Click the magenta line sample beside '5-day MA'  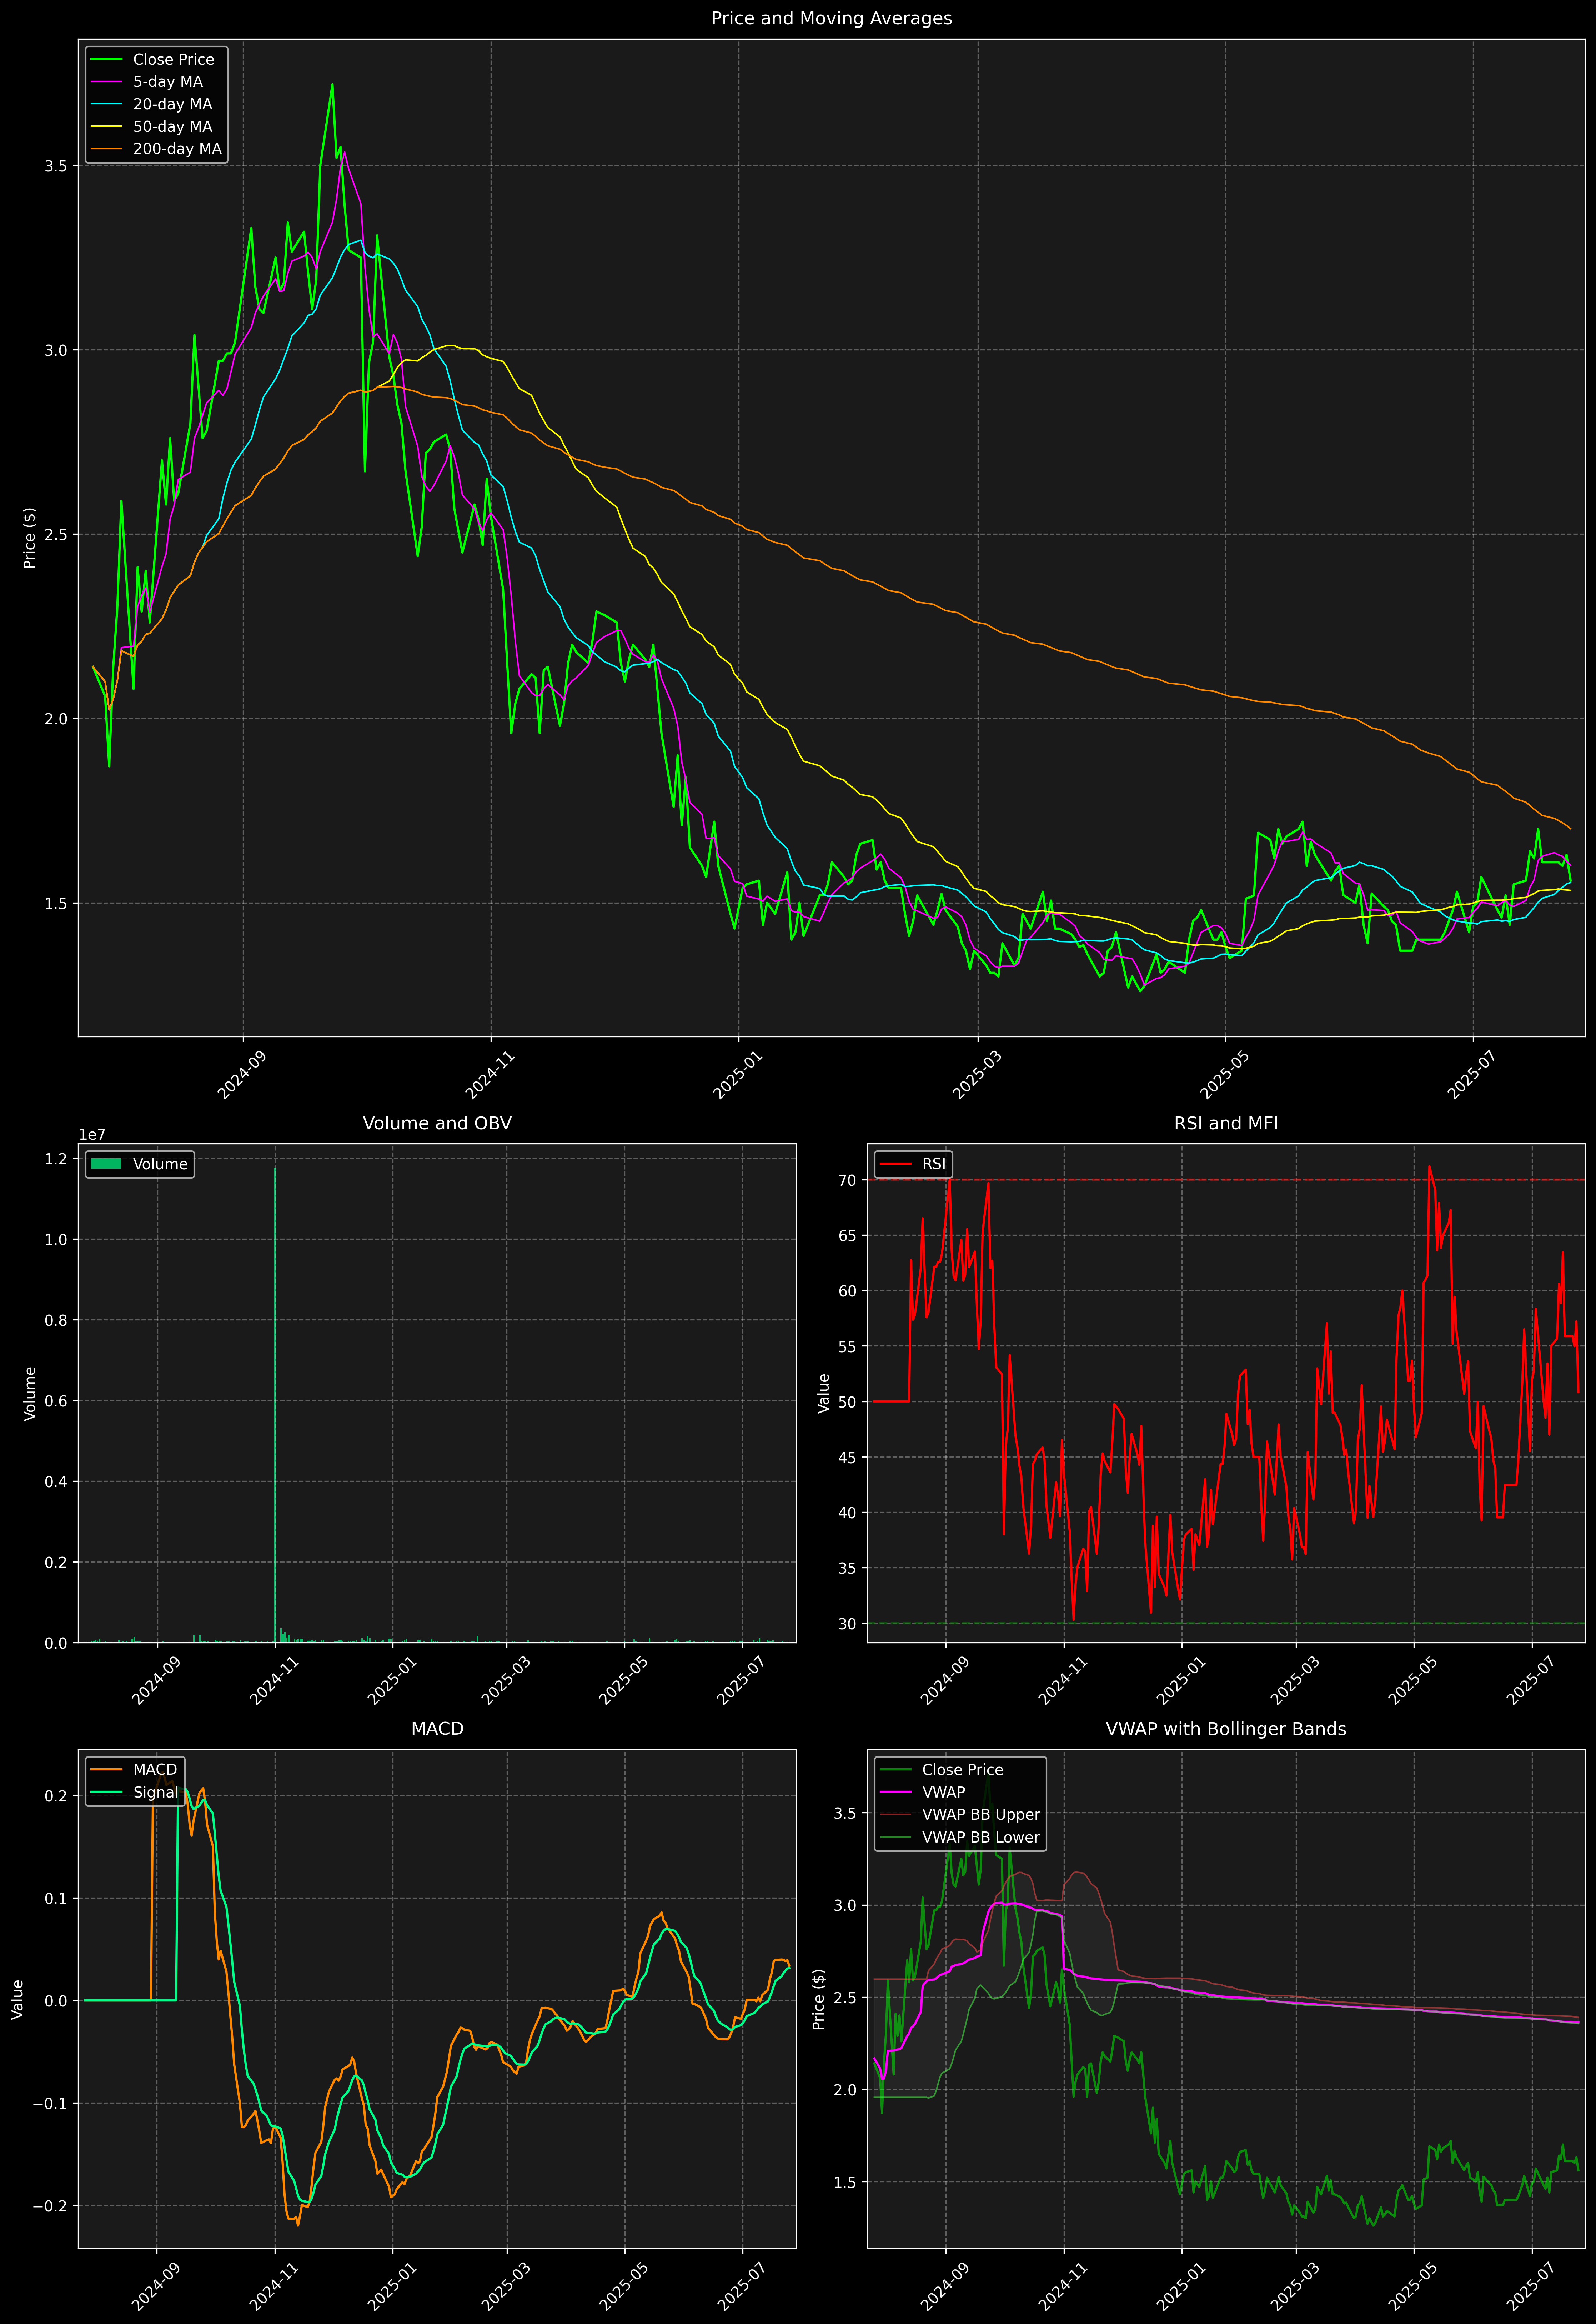point(106,82)
